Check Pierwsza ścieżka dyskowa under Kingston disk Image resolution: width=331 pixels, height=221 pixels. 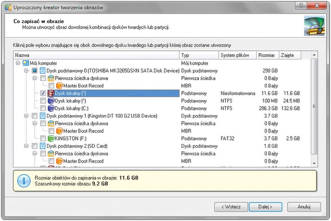pyautogui.click(x=43, y=123)
